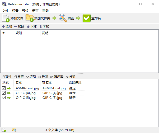Screen dimensions: 159x133
Task: Click the 预览 magnifier preview icon
Action: pos(63,18)
